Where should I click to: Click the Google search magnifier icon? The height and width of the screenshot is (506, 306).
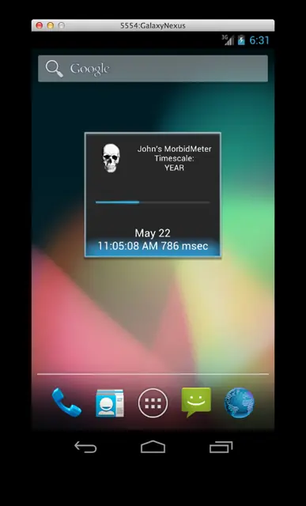coord(55,69)
